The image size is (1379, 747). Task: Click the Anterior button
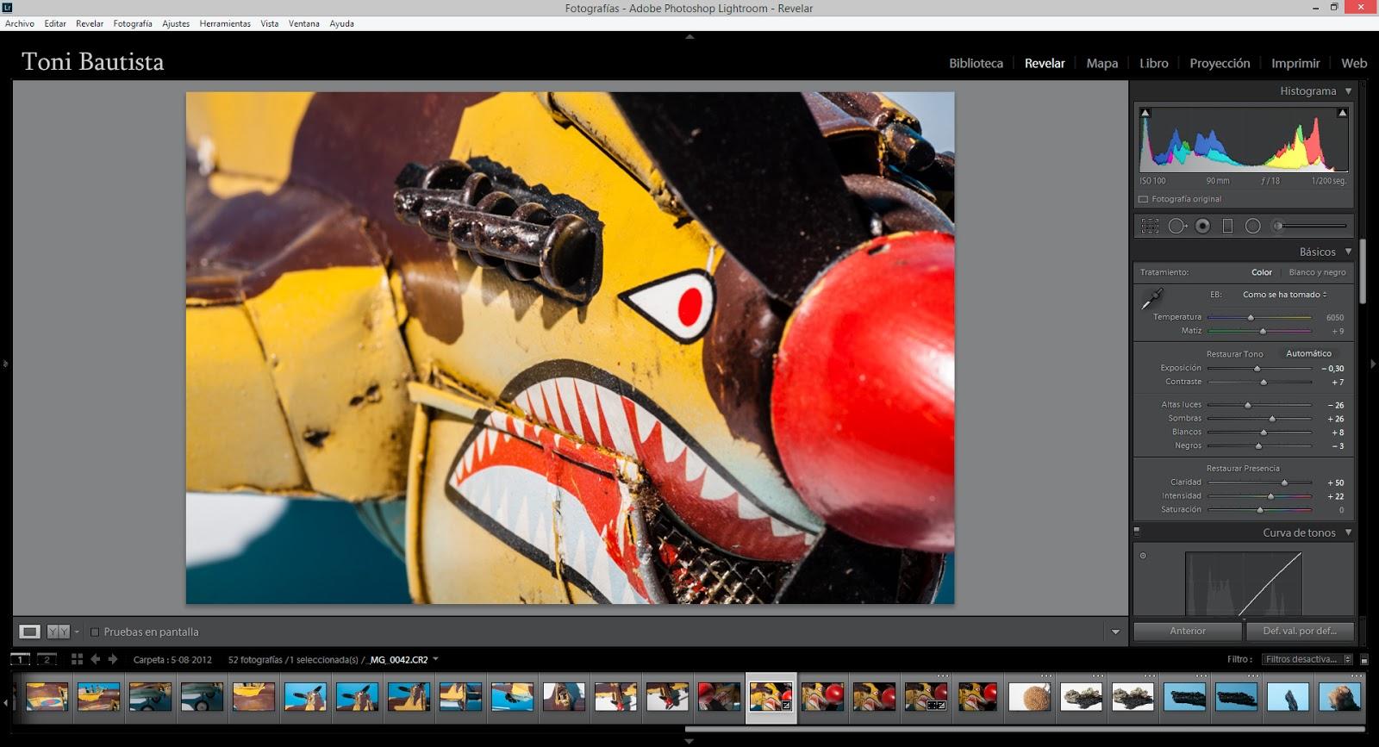pyautogui.click(x=1188, y=631)
